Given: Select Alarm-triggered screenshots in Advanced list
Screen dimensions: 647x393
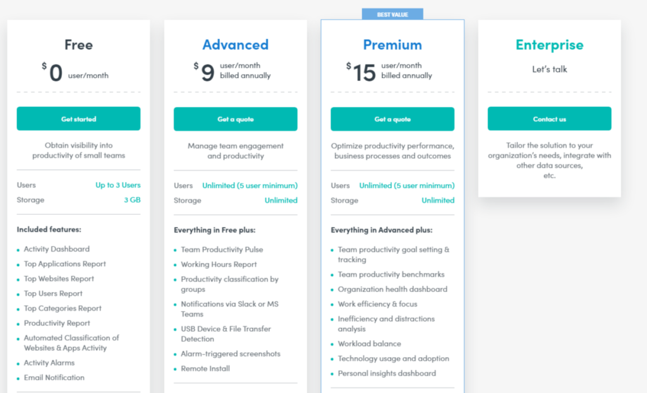Looking at the screenshot, I should 231,354.
